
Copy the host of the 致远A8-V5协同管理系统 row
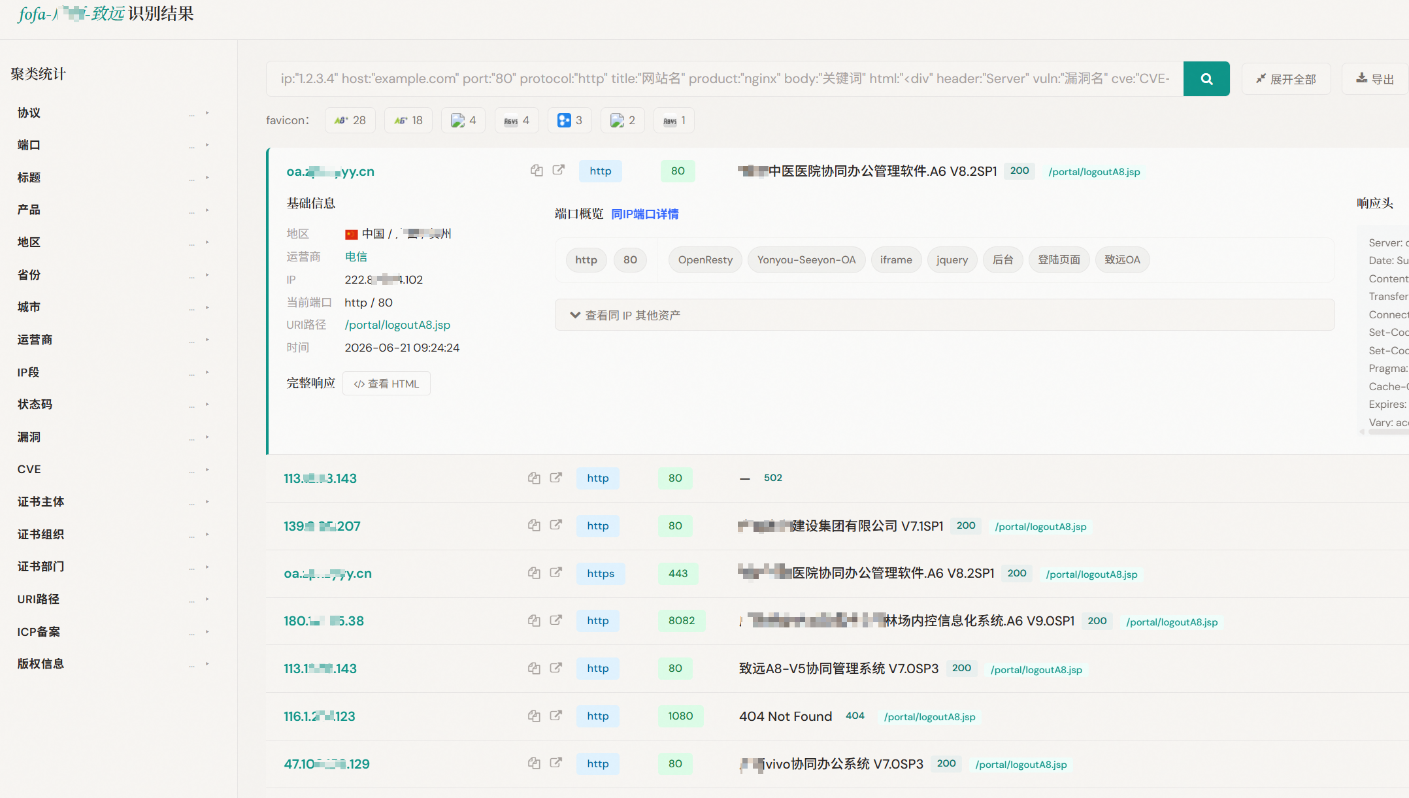(x=534, y=668)
